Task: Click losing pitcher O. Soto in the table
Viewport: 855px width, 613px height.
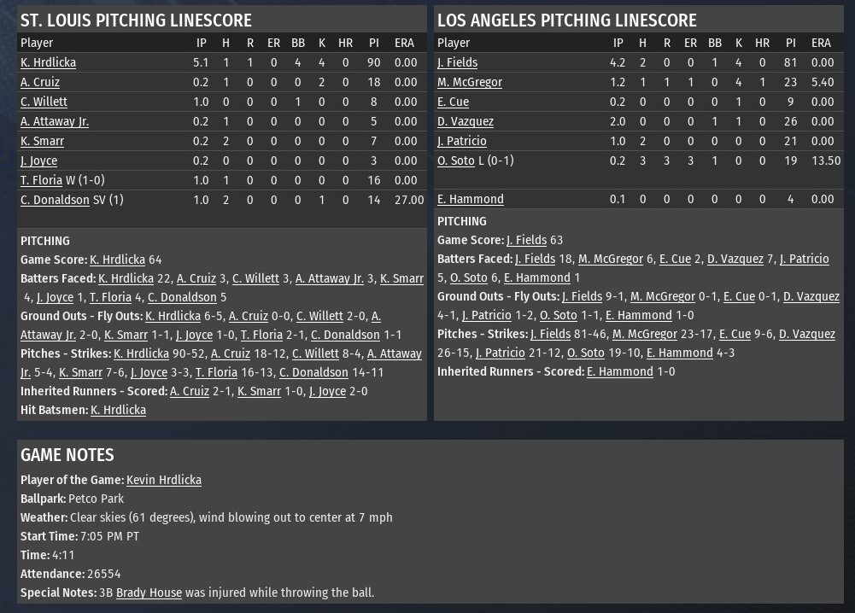Action: 456,161
